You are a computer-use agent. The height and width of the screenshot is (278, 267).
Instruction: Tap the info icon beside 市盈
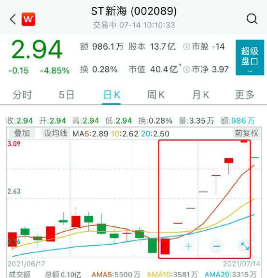187,47
